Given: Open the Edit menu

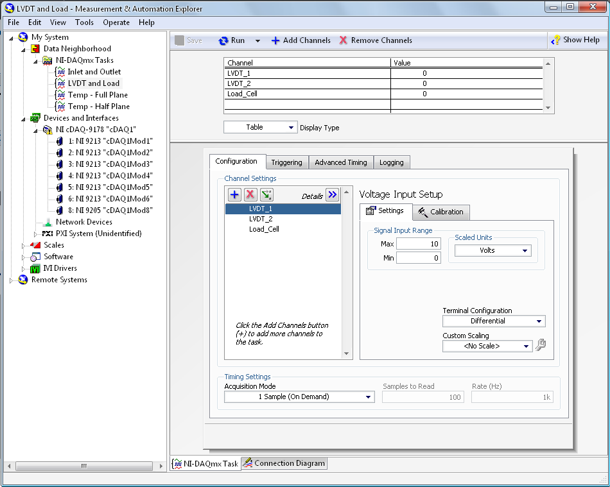Looking at the screenshot, I should coord(35,22).
